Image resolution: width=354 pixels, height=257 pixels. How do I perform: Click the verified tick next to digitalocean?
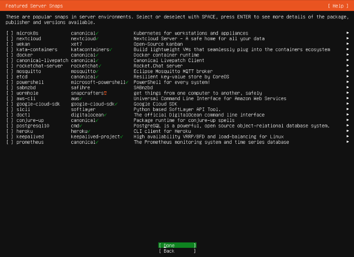coord(105,115)
